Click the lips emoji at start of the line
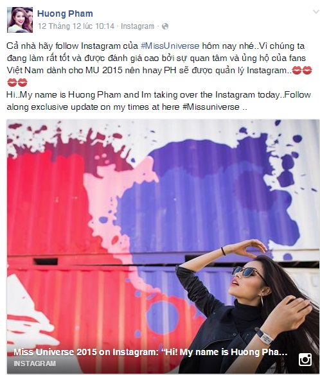 tap(12, 82)
